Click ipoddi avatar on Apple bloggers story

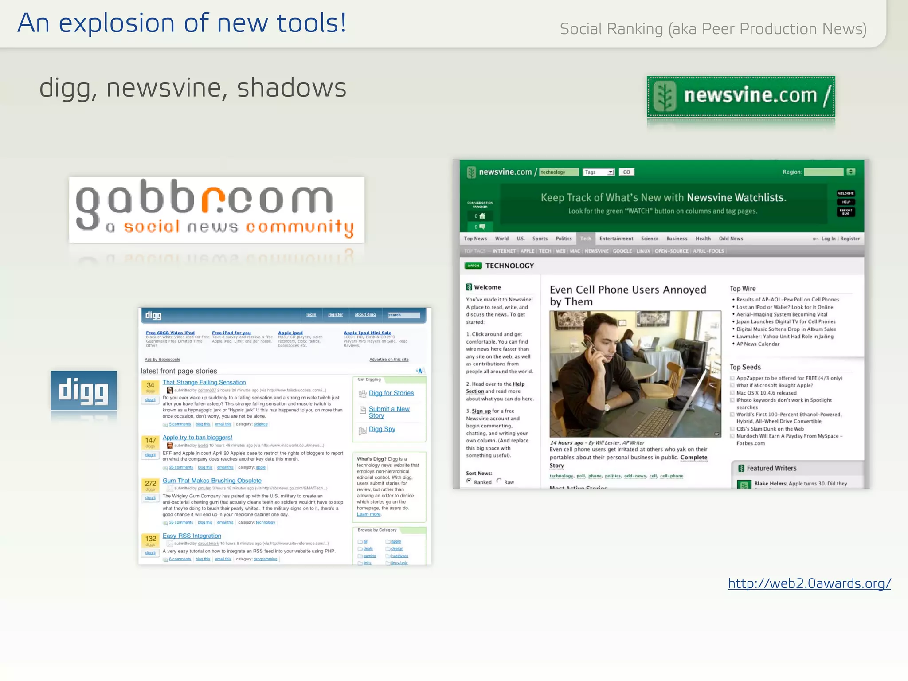pyautogui.click(x=169, y=445)
